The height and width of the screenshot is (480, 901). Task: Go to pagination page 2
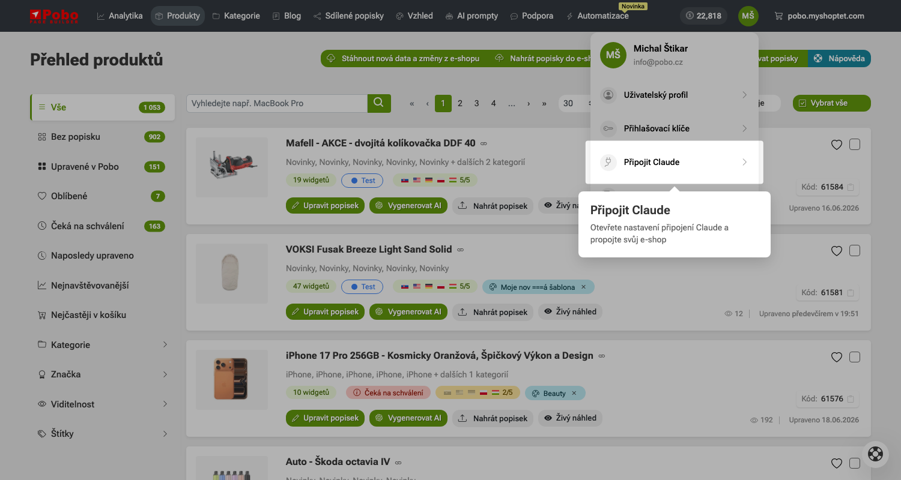click(x=460, y=103)
